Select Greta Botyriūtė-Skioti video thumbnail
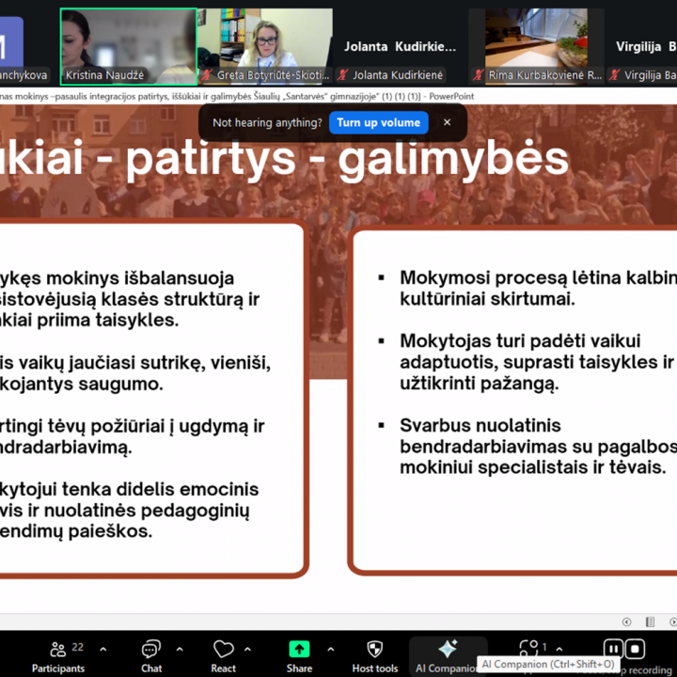The image size is (677, 677). click(x=265, y=45)
